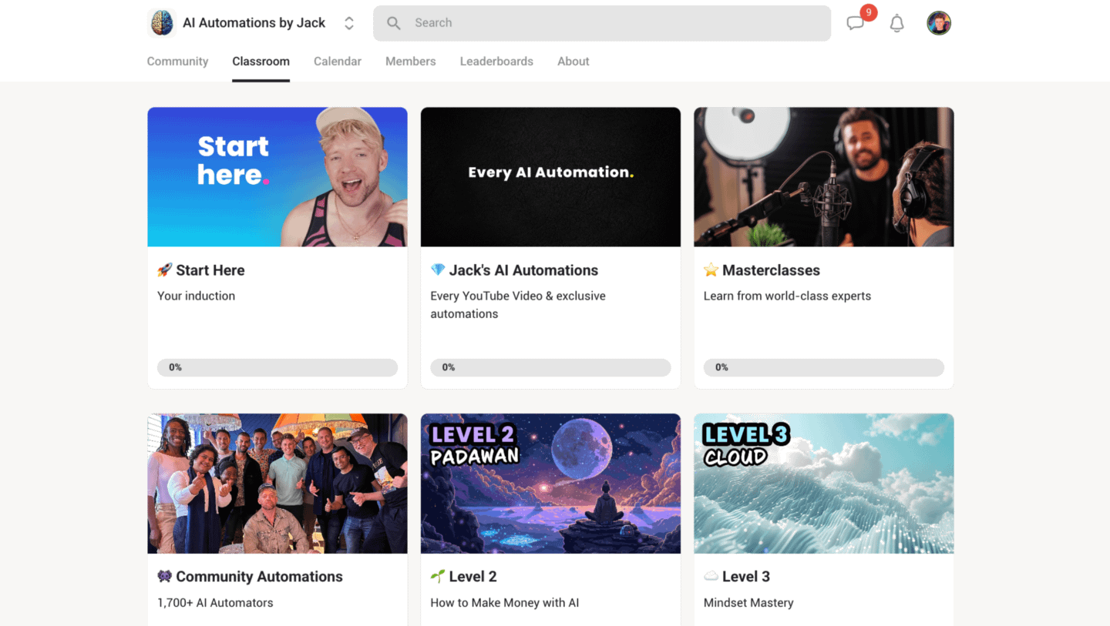Click the AI Automations by Jack title
The width and height of the screenshot is (1110, 626).
coord(254,23)
